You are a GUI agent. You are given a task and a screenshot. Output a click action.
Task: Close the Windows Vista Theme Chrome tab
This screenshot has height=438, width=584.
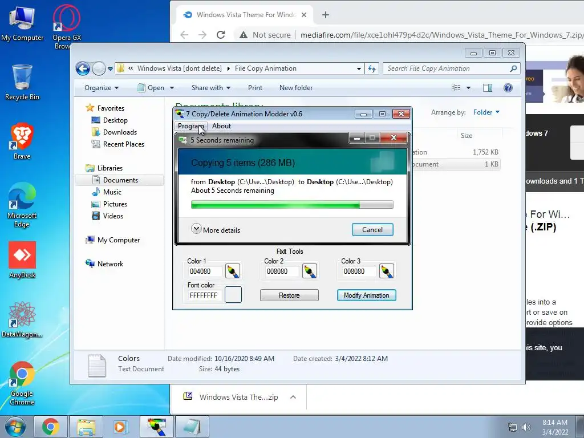pyautogui.click(x=304, y=15)
